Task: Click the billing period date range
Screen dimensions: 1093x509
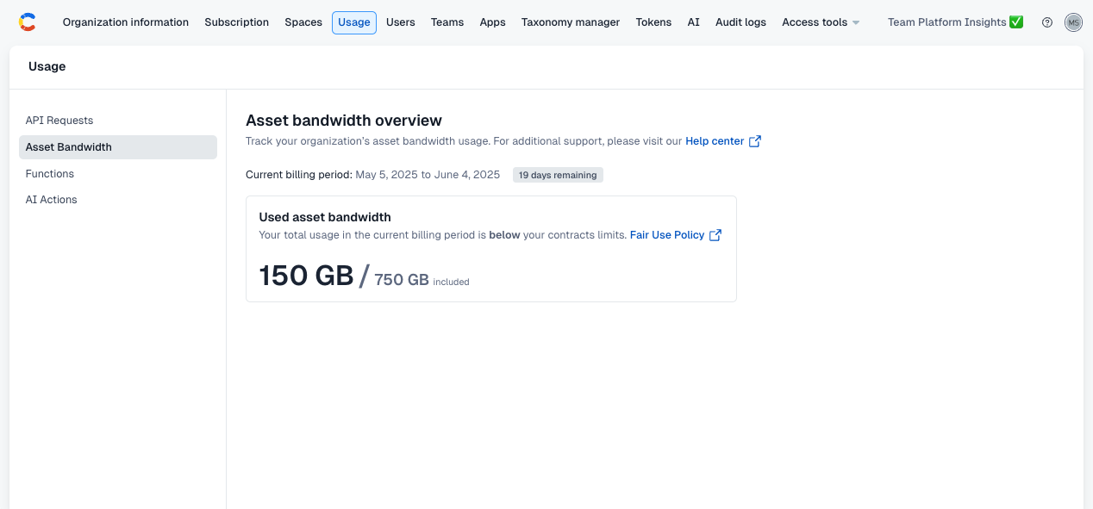Action: 428,175
